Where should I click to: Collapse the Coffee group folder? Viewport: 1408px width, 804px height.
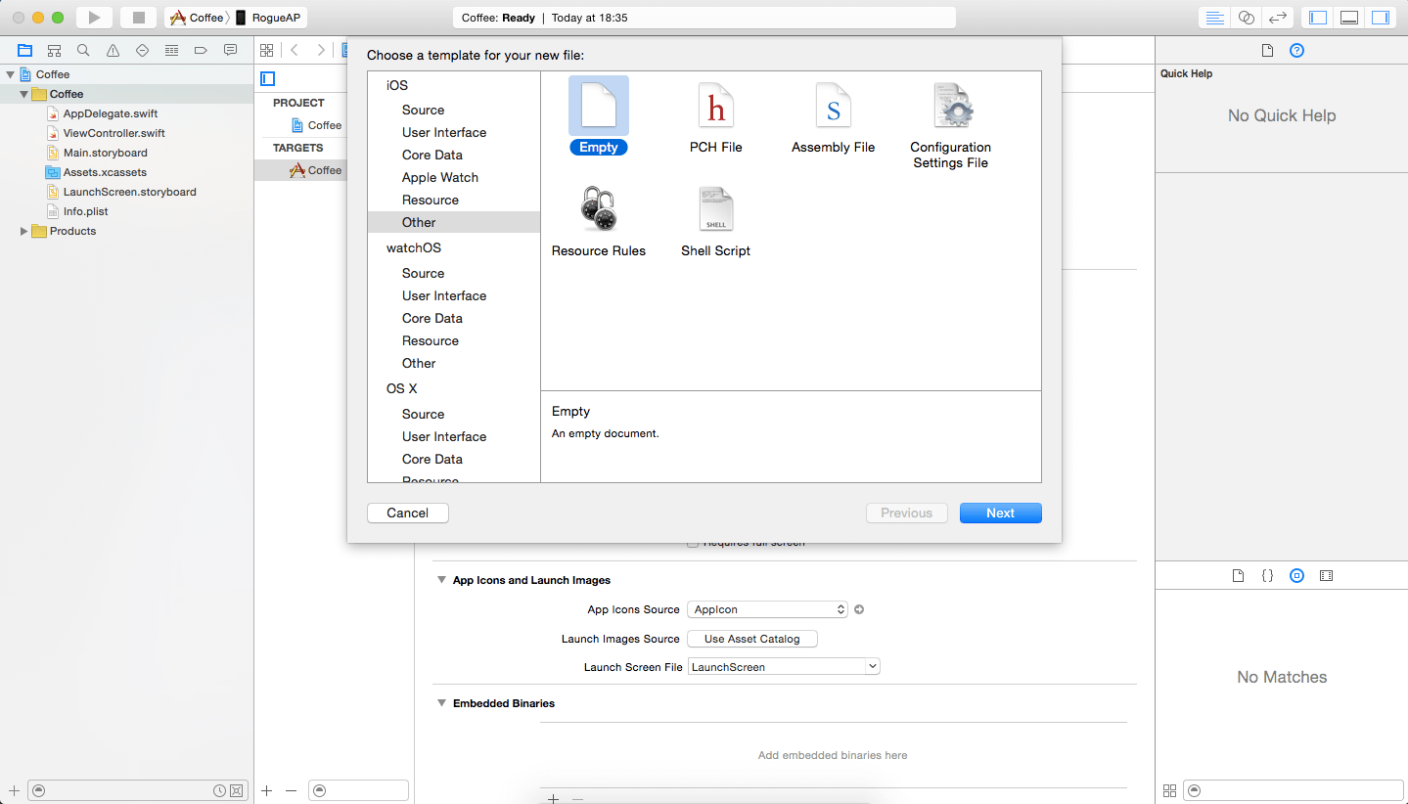[x=23, y=94]
